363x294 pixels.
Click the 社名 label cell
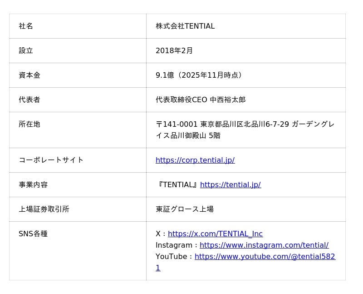point(26,26)
